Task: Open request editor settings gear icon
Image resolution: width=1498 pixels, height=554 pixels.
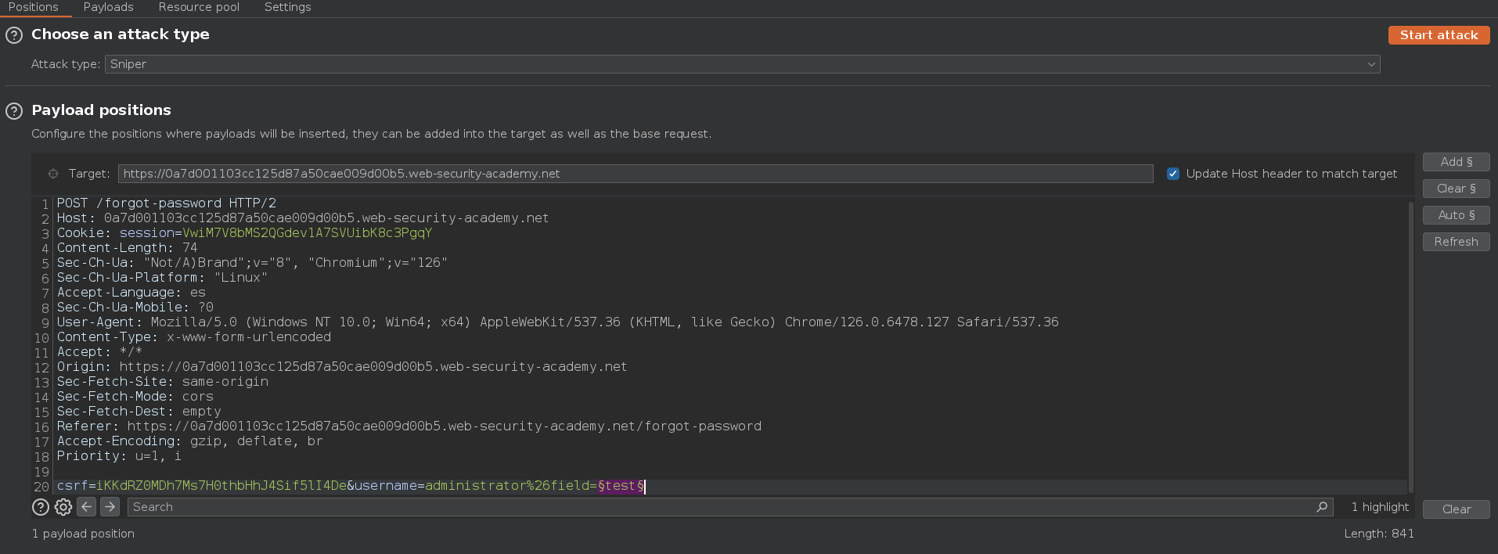Action: tap(63, 507)
